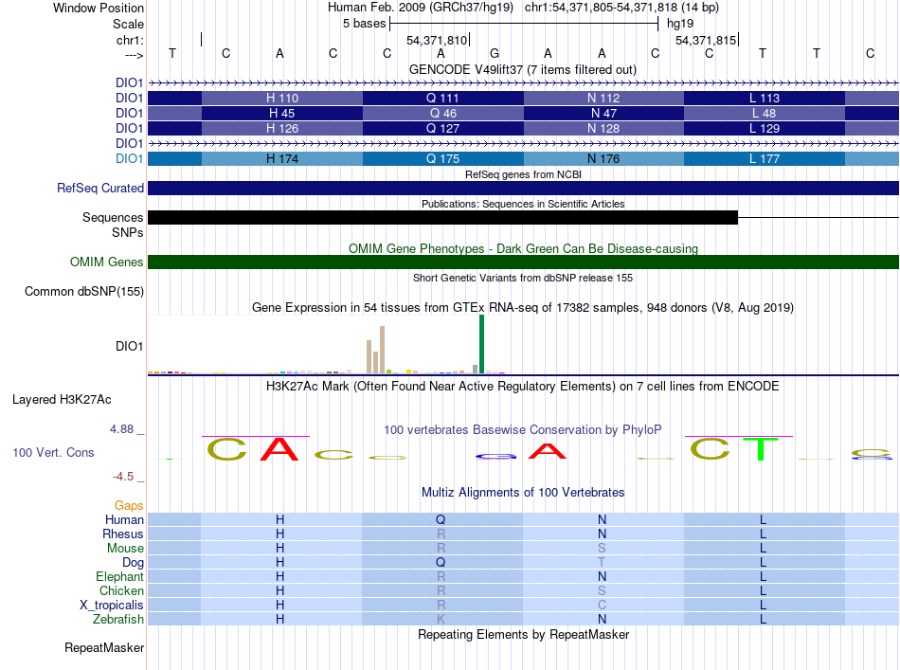Click the RepeatMasker side label
The image size is (900, 670).
[x=104, y=647]
